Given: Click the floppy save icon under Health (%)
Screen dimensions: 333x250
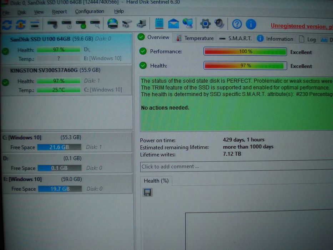Looking at the screenshot, I should (147, 192).
